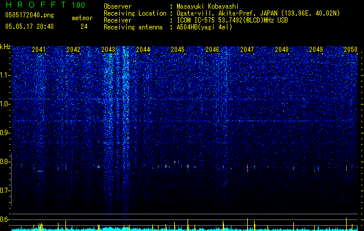The width and height of the screenshot is (364, 231).
Task: Click the 'Receiver' field label
Action: coord(117,20)
